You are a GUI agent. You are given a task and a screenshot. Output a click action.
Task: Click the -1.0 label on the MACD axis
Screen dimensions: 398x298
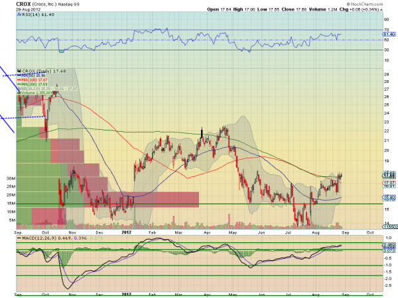pyautogui.click(x=388, y=265)
